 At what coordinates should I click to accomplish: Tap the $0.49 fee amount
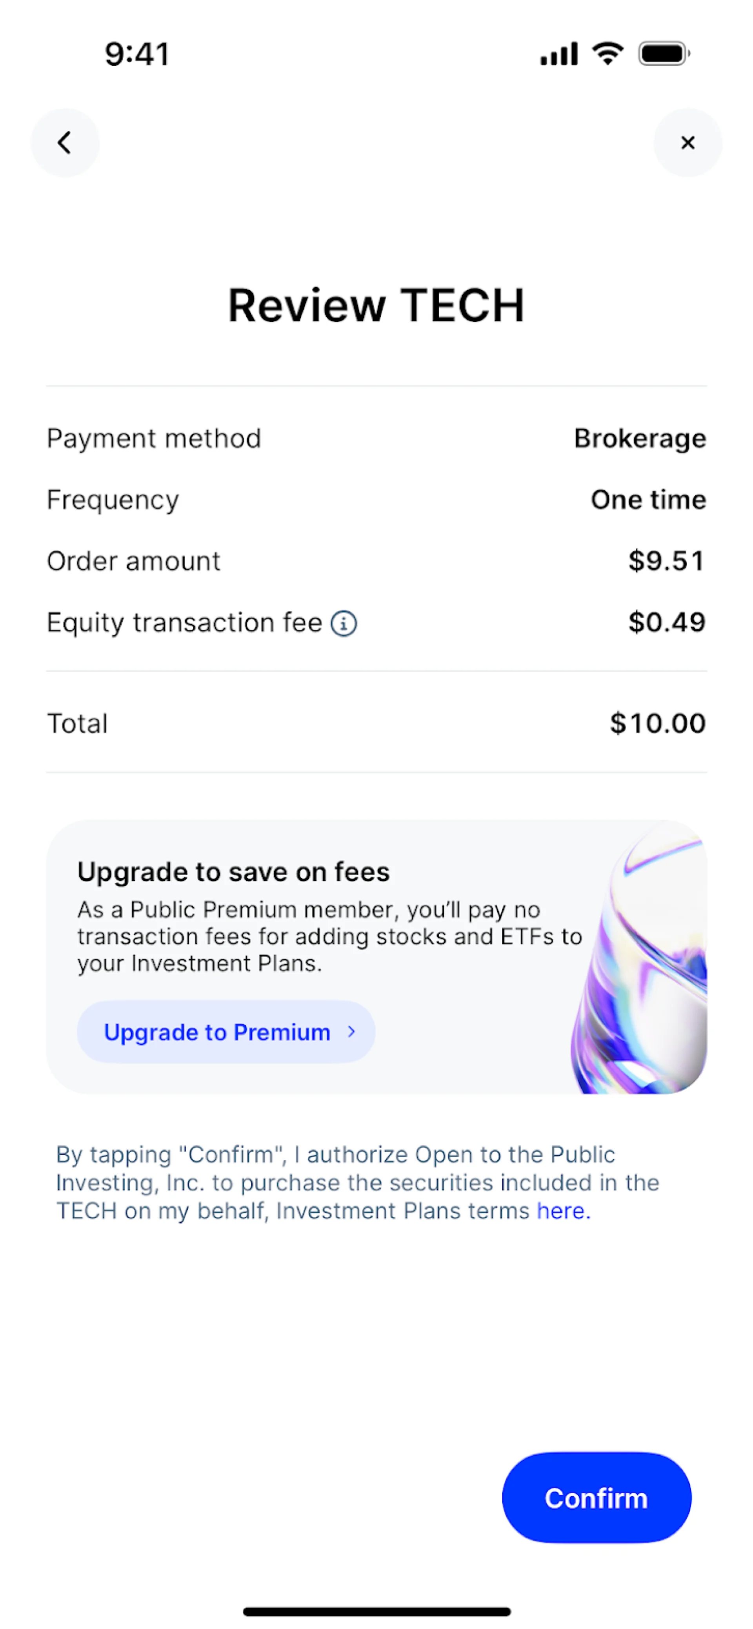(666, 622)
